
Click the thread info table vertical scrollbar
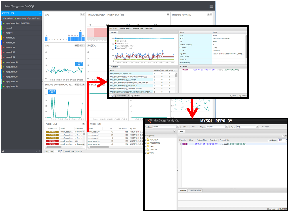tap(246, 49)
